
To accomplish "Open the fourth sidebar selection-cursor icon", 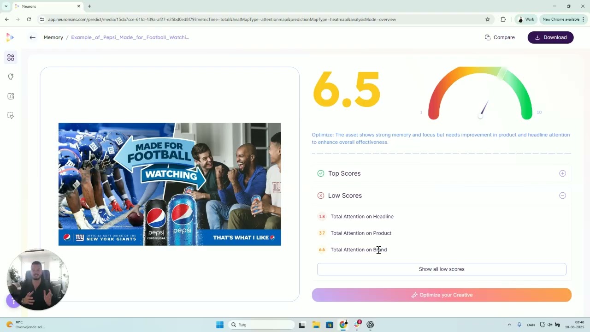I will (11, 116).
